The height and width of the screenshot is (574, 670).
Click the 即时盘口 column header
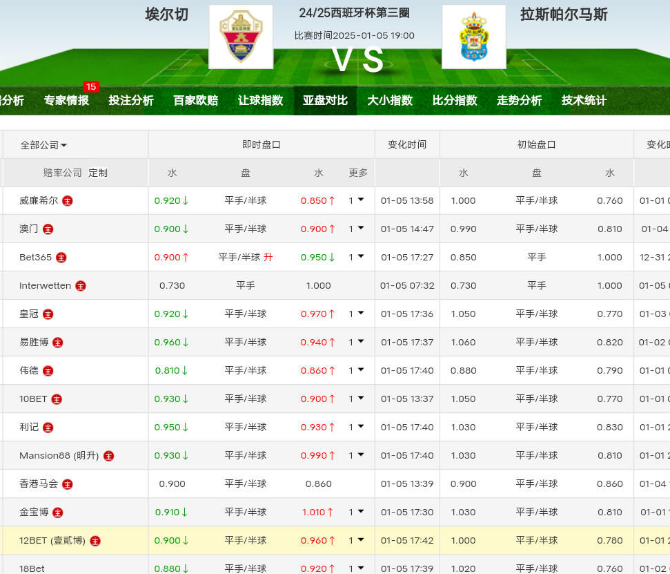[262, 144]
